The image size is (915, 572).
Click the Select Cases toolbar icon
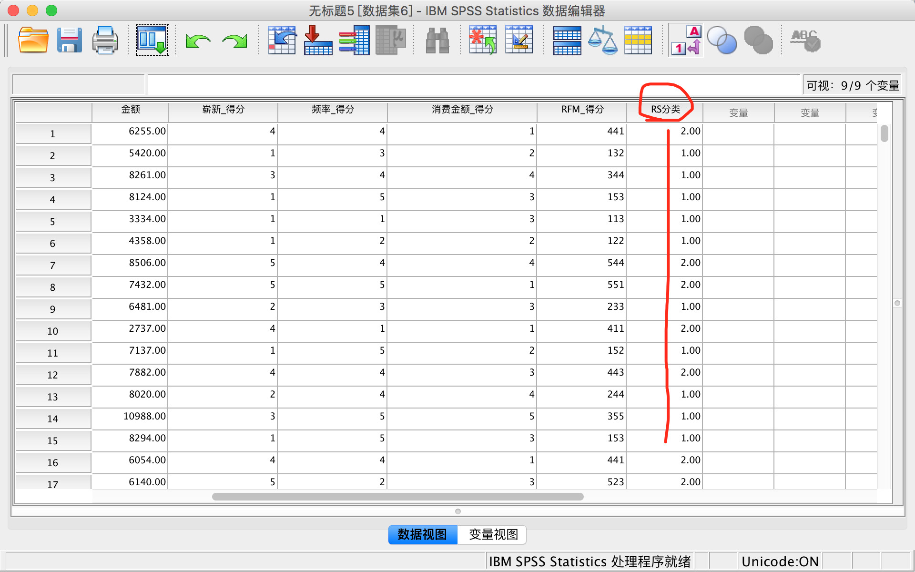638,41
